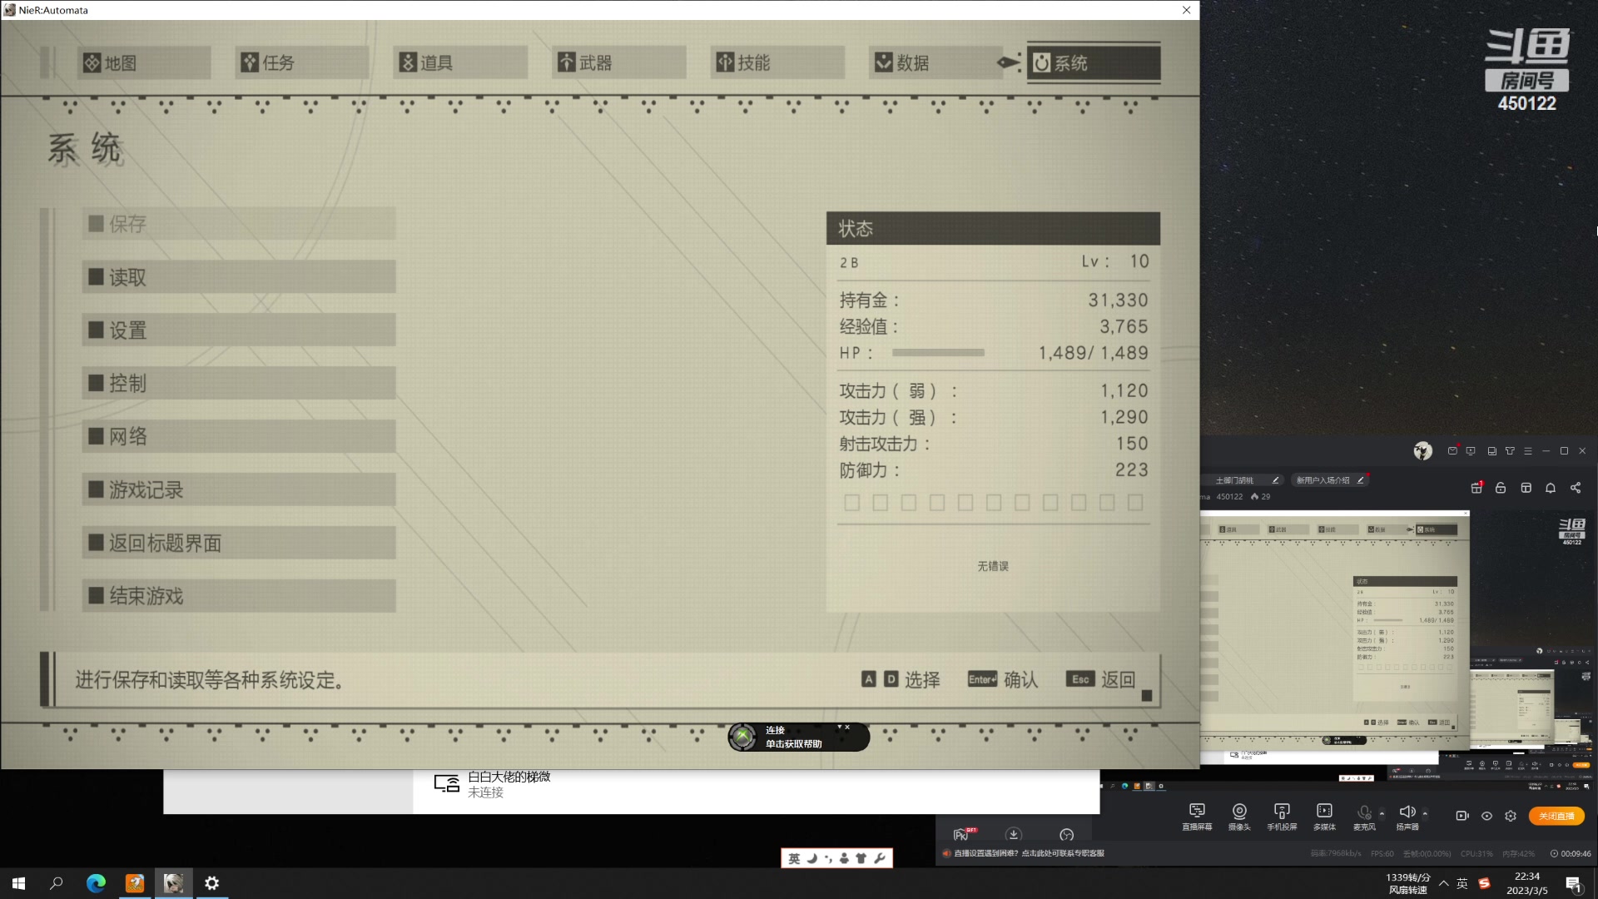The image size is (1598, 899).
Task: Click the streamer avatar in Douyu app
Action: [x=1422, y=451]
